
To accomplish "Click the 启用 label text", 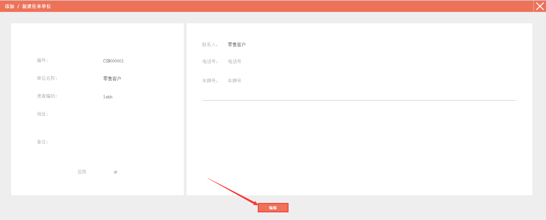I will 82,172.
